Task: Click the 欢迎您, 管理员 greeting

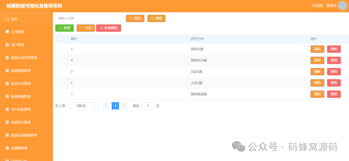Action: (x=324, y=6)
